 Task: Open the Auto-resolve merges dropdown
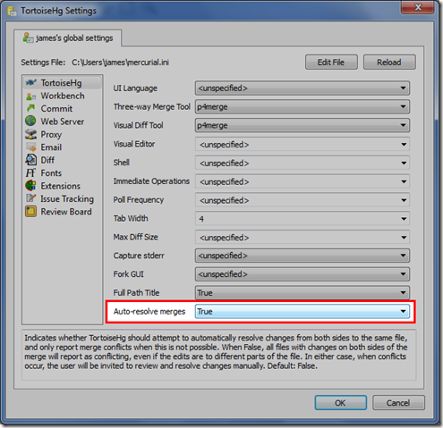click(302, 311)
